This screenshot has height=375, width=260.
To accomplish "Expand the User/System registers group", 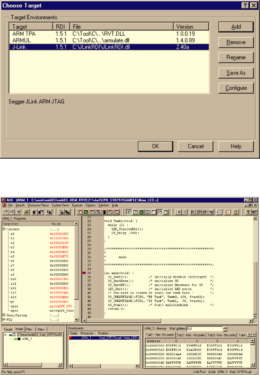I will (x=4, y=315).
